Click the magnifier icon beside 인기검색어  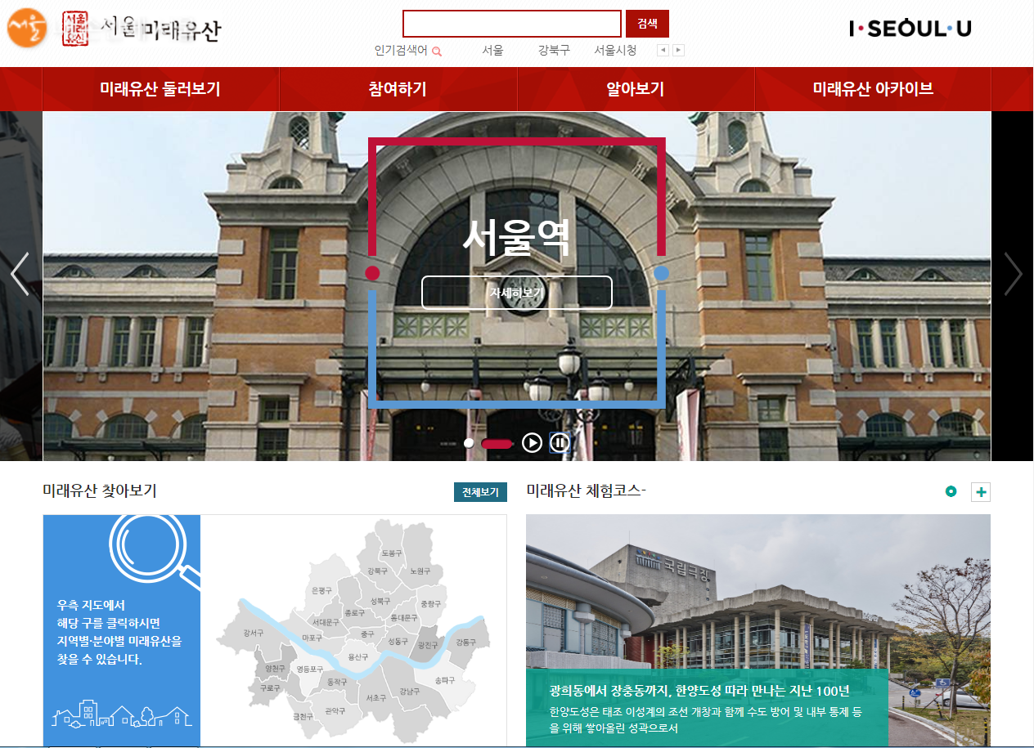pos(437,52)
